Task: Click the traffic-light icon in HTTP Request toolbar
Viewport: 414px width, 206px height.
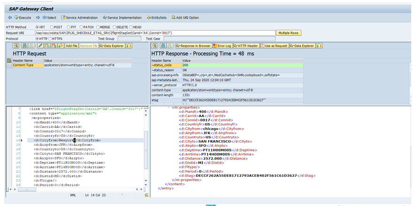Action: click(x=129, y=46)
